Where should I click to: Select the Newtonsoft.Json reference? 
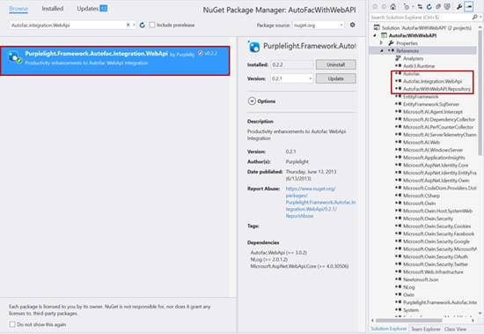pos(421,279)
